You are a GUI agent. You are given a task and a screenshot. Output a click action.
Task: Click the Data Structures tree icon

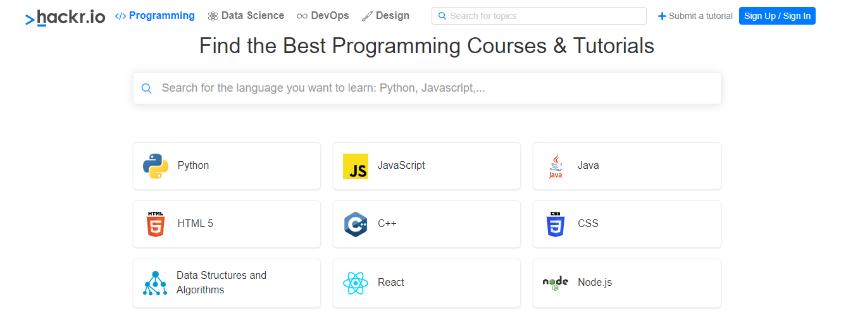(155, 283)
